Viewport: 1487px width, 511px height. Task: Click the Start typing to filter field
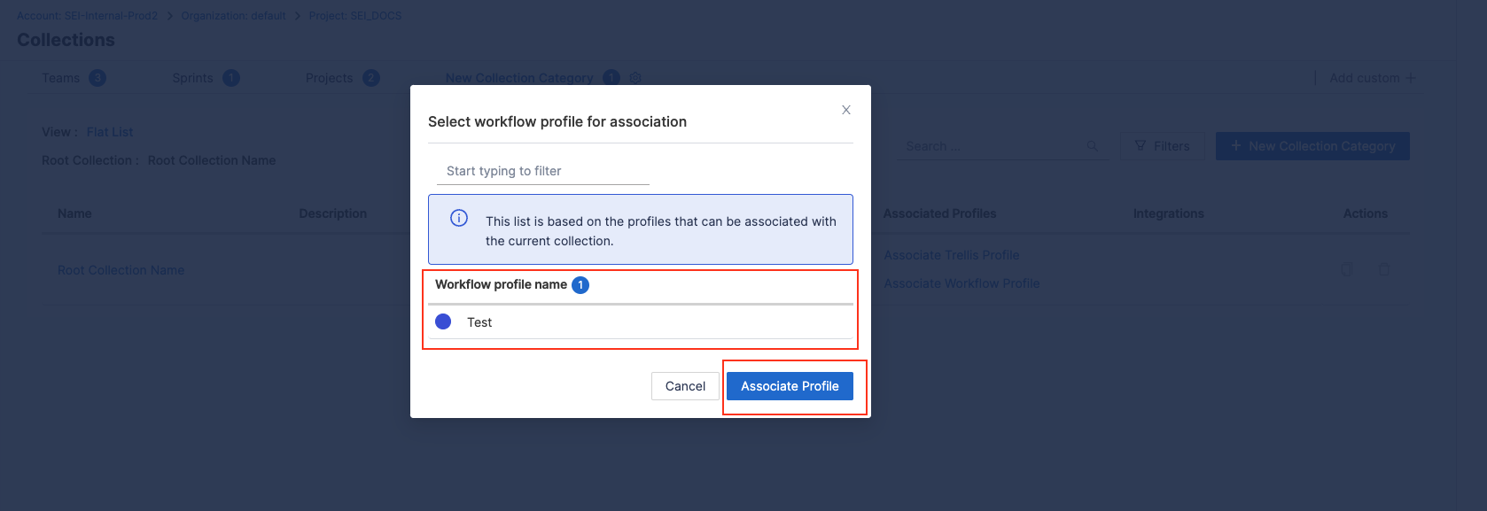coord(541,171)
